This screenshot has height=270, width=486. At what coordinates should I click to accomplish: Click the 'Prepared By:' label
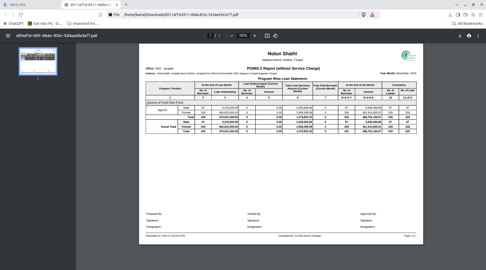tap(154, 214)
